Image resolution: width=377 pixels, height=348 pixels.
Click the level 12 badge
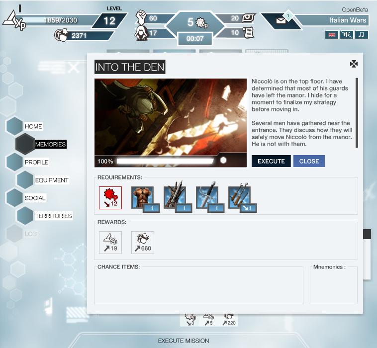(109, 21)
